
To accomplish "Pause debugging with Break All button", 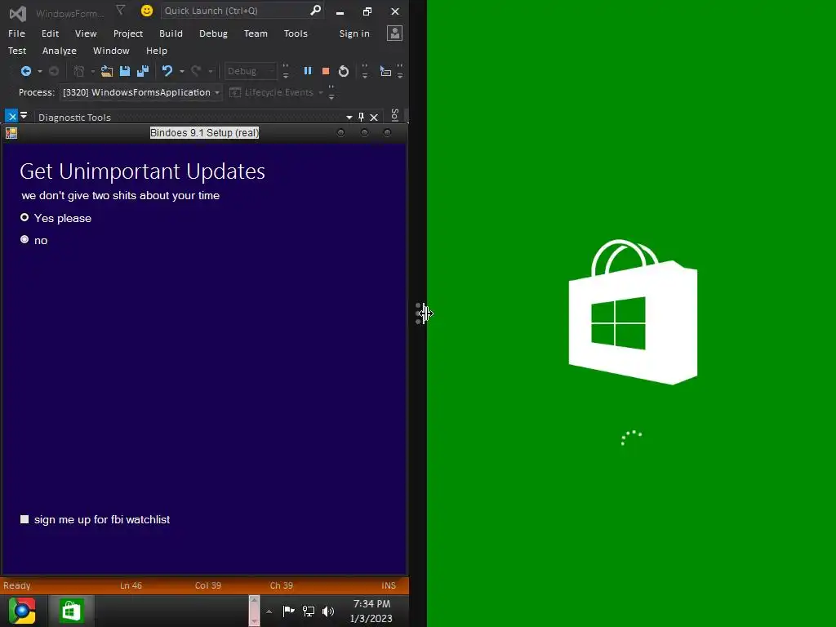I will click(x=308, y=71).
